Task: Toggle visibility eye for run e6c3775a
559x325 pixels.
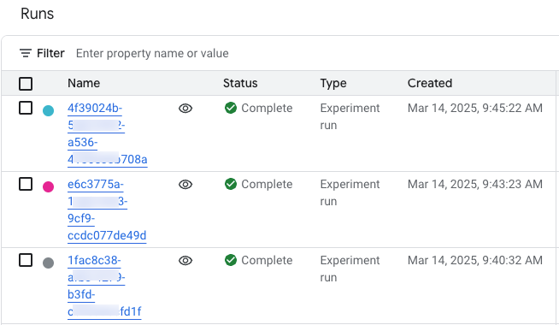Action: (185, 185)
